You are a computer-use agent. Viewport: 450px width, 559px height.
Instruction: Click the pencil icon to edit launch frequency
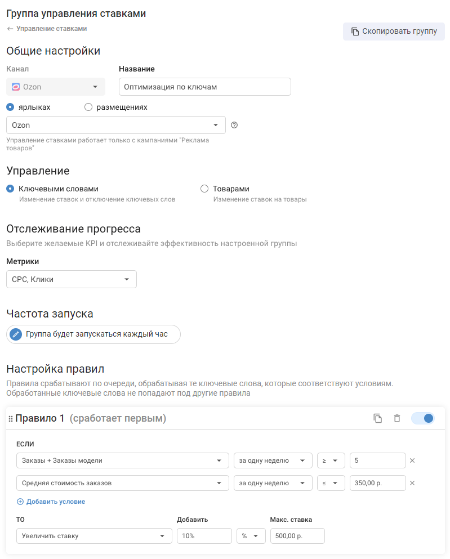[16, 334]
